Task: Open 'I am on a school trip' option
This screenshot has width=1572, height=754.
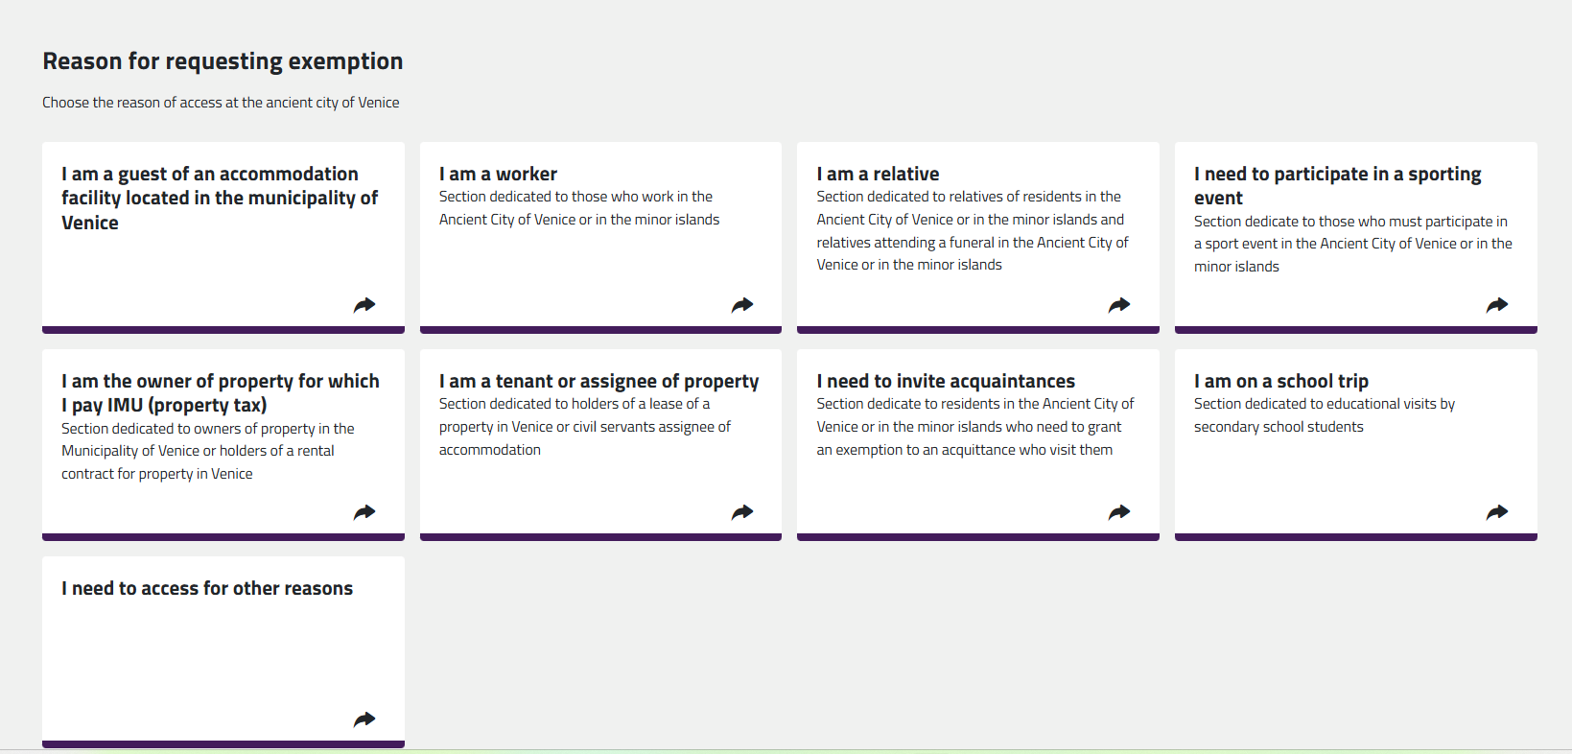Action: click(x=1281, y=381)
